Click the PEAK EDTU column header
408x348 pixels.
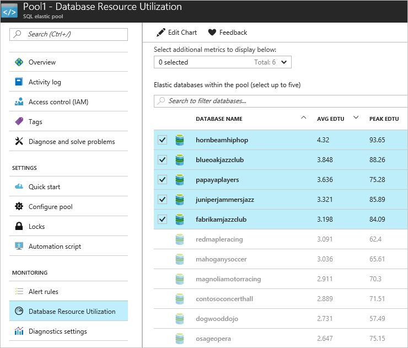coord(384,119)
